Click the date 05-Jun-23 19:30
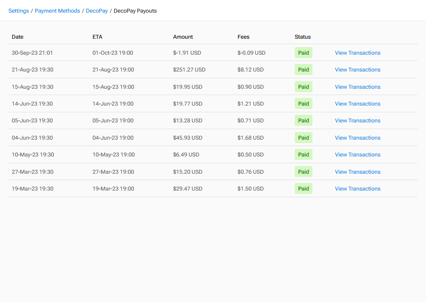Screen dimensions: 426x302 tap(32, 120)
